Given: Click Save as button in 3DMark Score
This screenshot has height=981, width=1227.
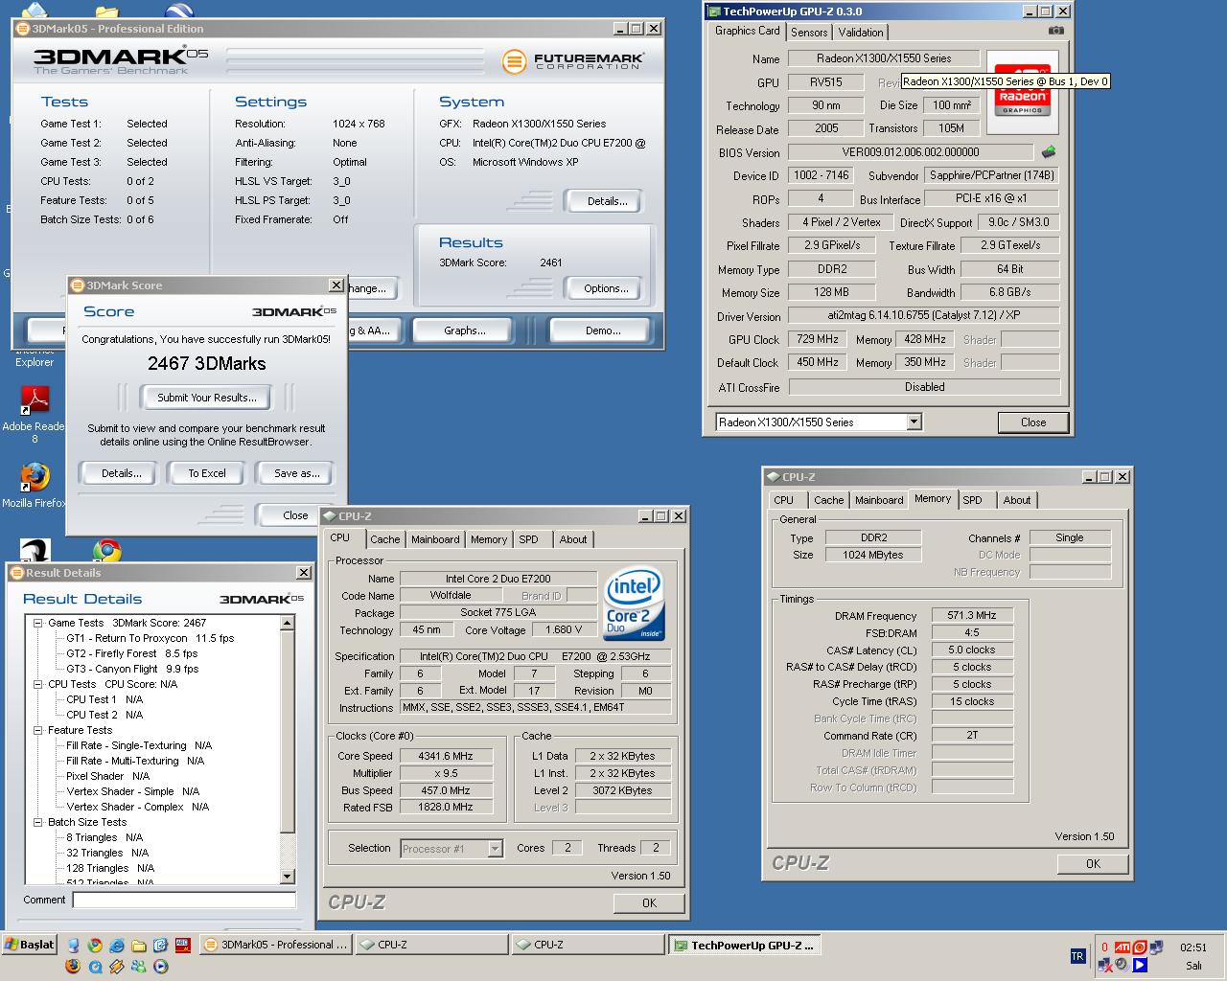Looking at the screenshot, I should coord(296,473).
